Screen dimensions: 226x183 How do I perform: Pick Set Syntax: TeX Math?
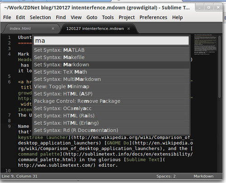pos(111,72)
